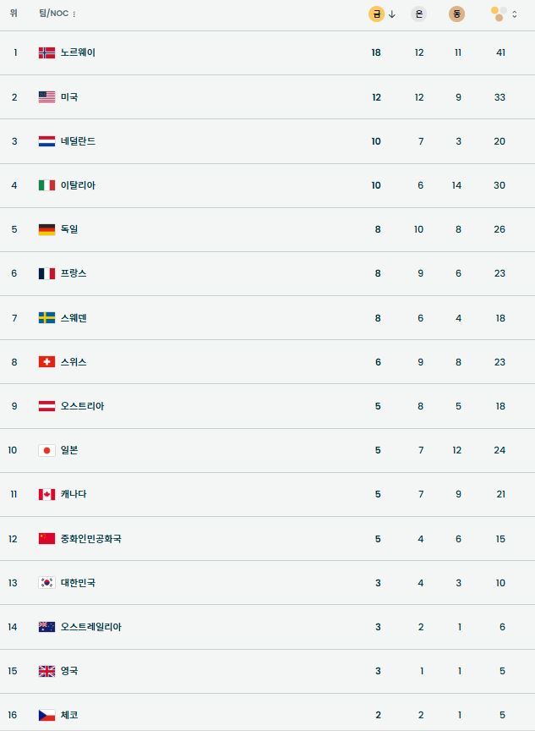Sort by bronze medal icon
Screen dimensions: 535x731
pyautogui.click(x=457, y=14)
